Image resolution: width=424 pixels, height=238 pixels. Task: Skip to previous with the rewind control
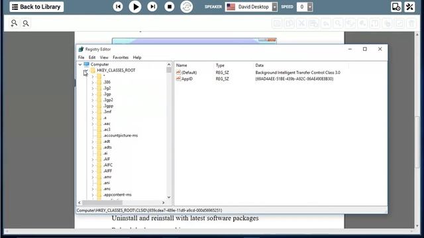(118, 7)
